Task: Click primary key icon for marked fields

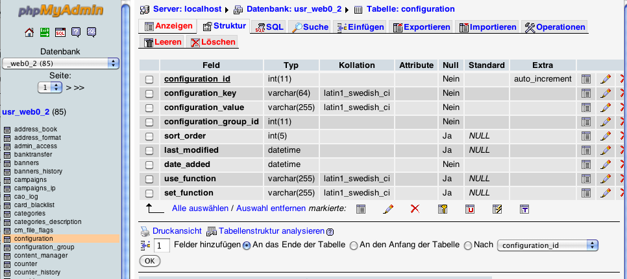Action: (443, 208)
